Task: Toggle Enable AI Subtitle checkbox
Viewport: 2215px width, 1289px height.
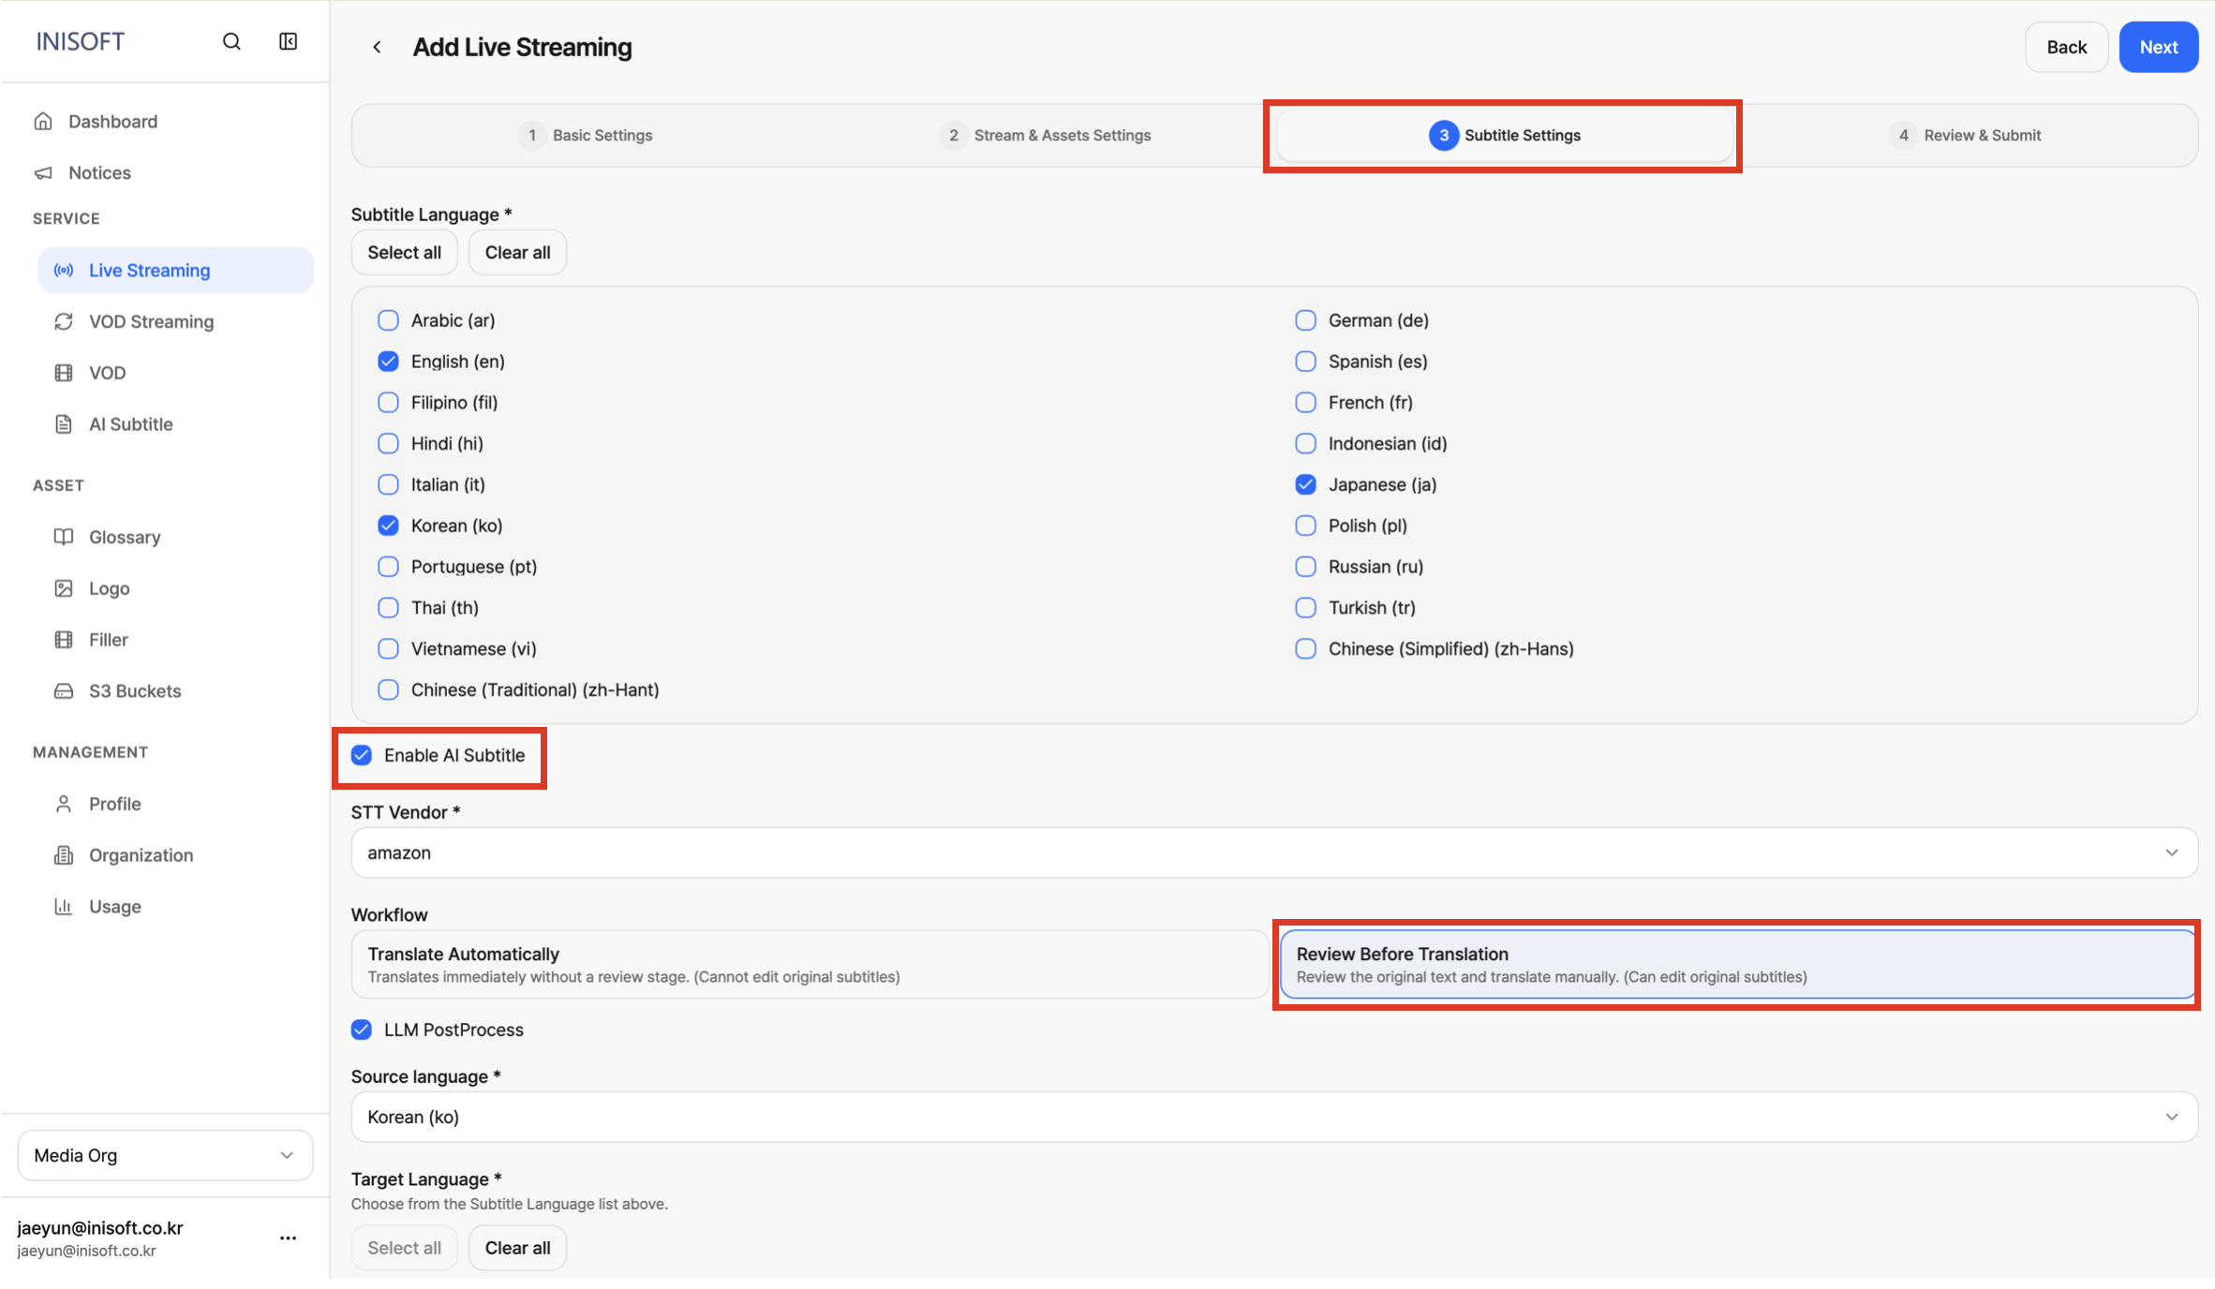Action: coord(362,755)
